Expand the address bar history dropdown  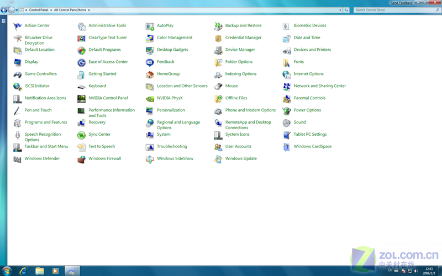[x=340, y=10]
